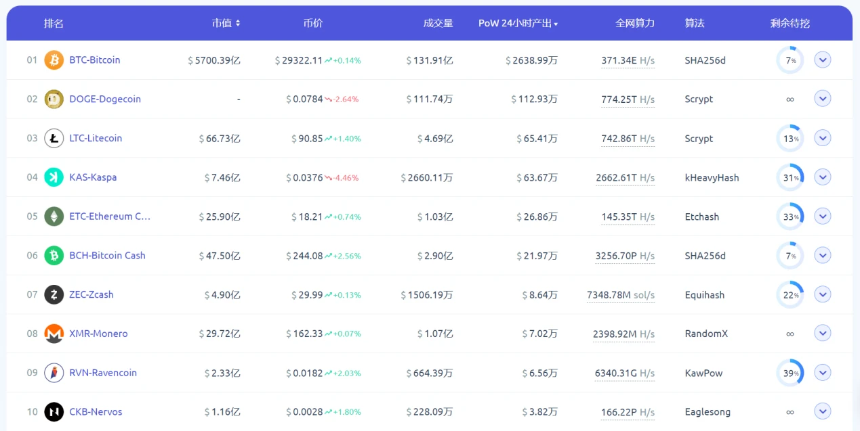Expand the BTC-Bitcoin row details chevron
860x431 pixels.
(822, 60)
